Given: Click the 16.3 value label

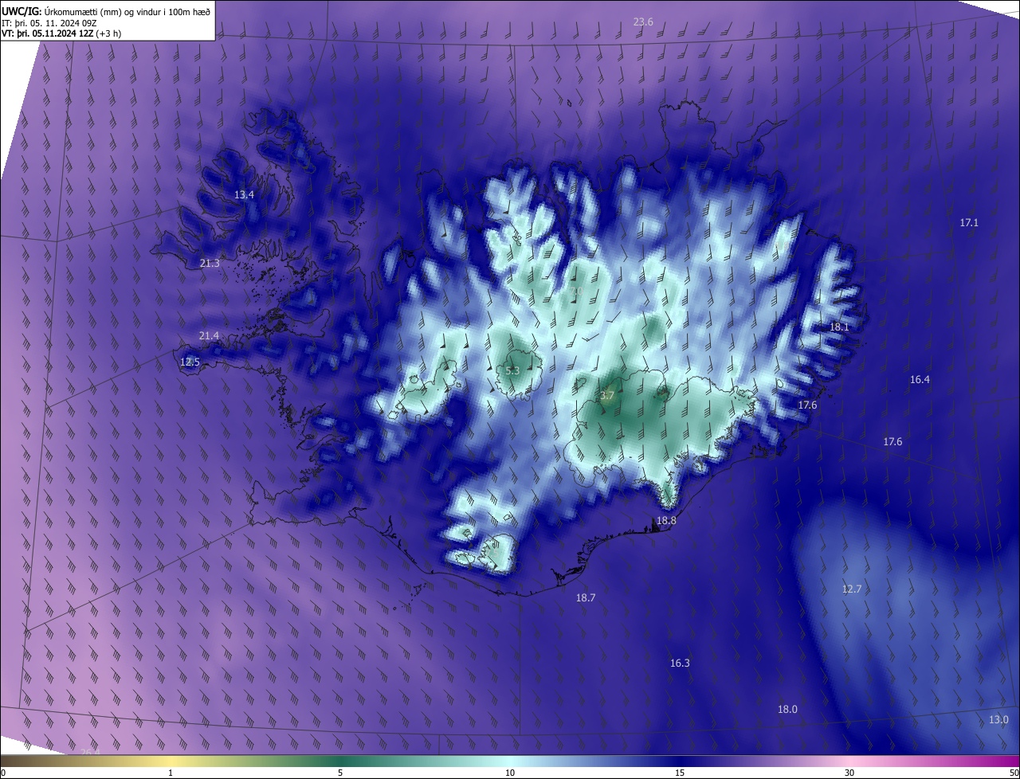Looking at the screenshot, I should pyautogui.click(x=680, y=663).
